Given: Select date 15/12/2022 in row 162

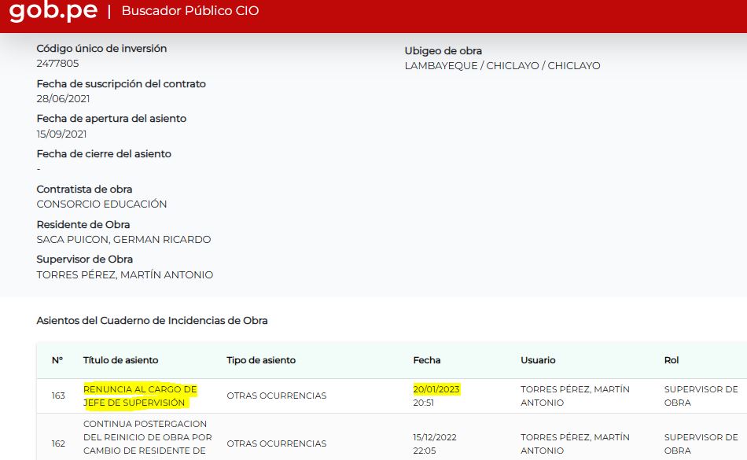Looking at the screenshot, I should click(x=435, y=437).
